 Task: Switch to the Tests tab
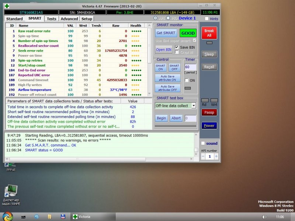point(52,19)
